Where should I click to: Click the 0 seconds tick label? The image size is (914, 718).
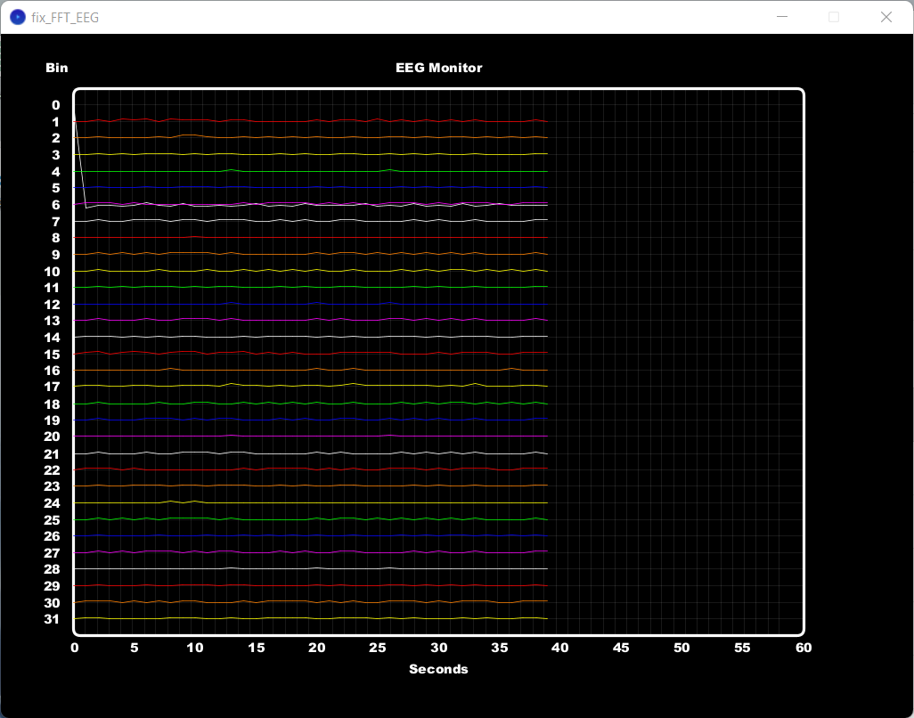(x=74, y=648)
